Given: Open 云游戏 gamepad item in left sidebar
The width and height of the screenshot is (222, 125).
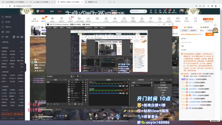Looking at the screenshot, I should pos(8,32).
